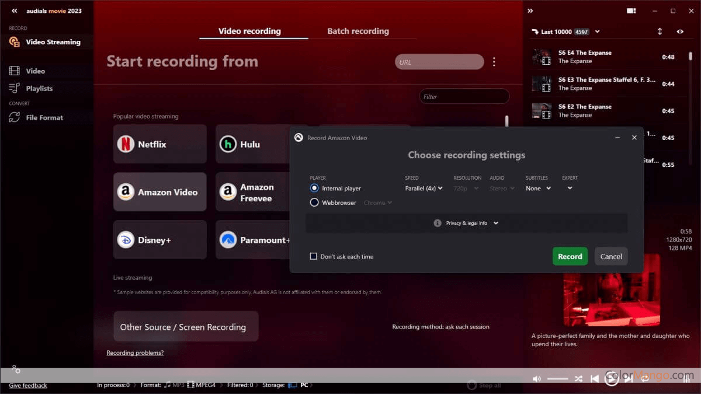The height and width of the screenshot is (394, 701).
Task: Click the sort order arrows icon
Action: coord(660,32)
